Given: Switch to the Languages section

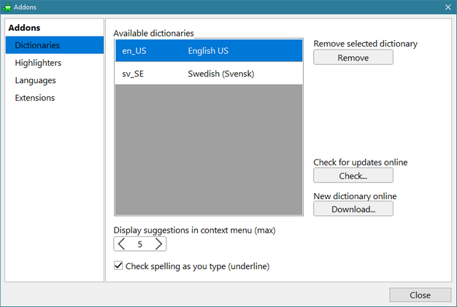Looking at the screenshot, I should tap(35, 80).
